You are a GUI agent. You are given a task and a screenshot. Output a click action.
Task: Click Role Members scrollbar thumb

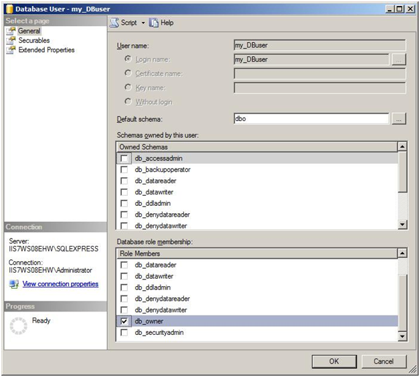pos(403,303)
